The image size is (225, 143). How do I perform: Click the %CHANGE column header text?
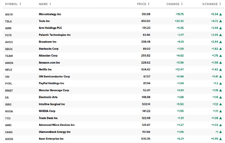click(210, 4)
